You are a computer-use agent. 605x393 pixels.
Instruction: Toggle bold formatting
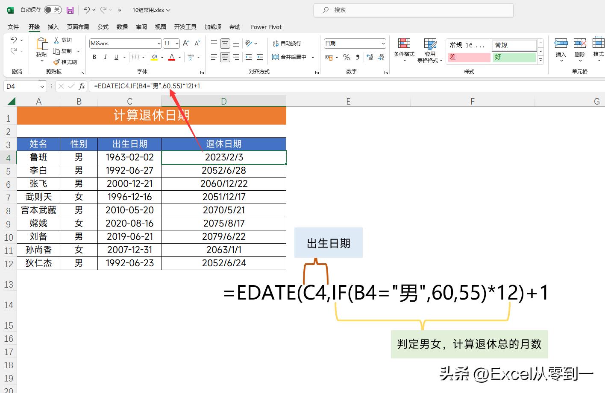coord(94,57)
